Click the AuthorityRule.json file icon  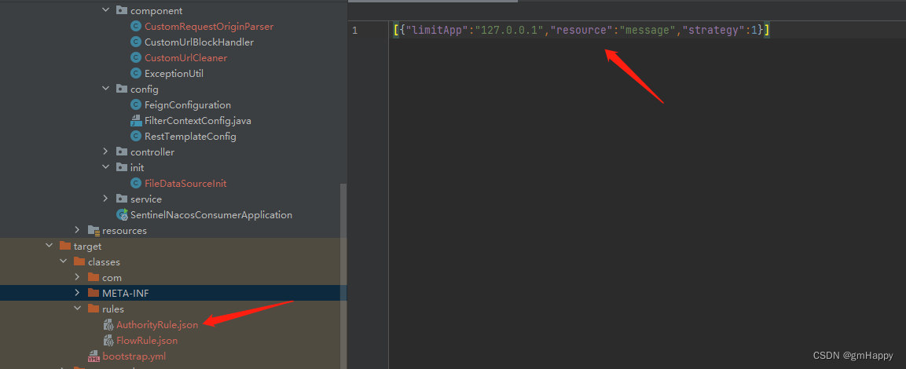point(108,325)
